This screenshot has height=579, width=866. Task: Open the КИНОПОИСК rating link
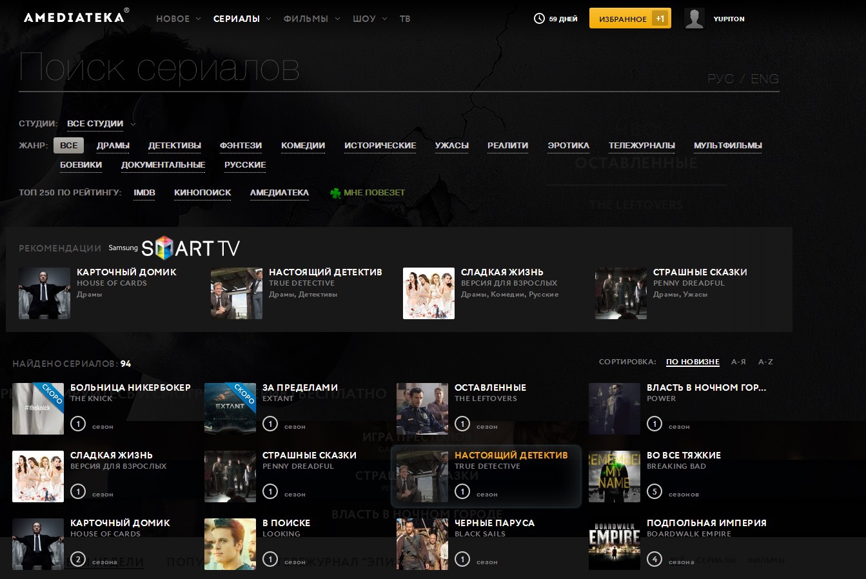click(x=202, y=192)
